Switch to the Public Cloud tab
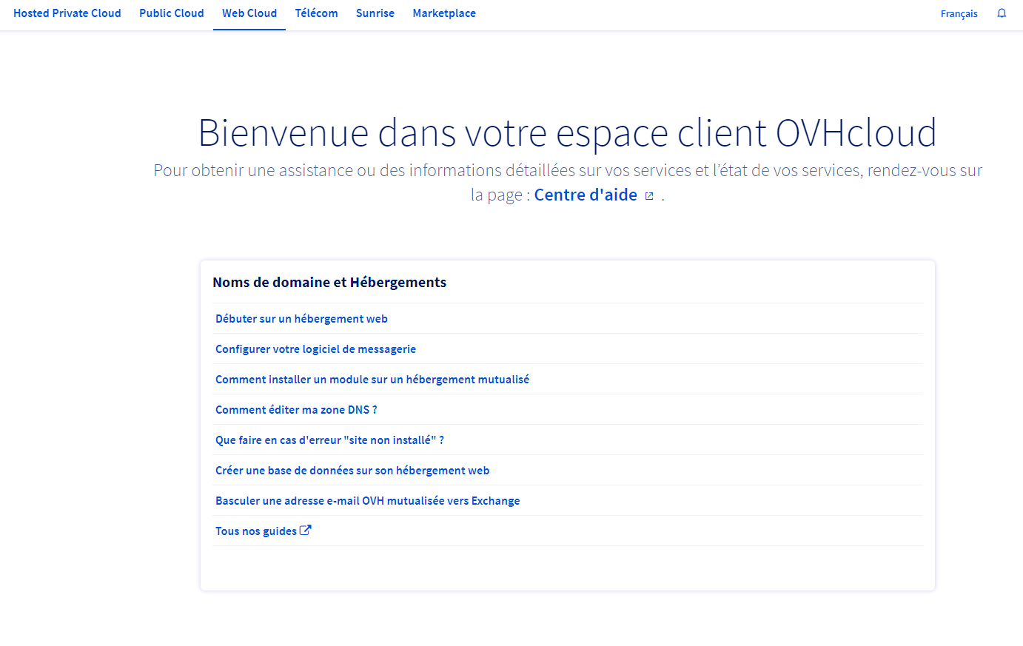This screenshot has height=646, width=1023. point(172,13)
